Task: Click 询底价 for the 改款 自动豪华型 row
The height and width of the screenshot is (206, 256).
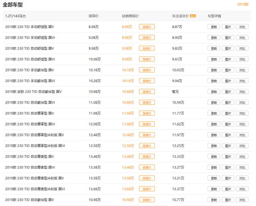Action: click(147, 92)
